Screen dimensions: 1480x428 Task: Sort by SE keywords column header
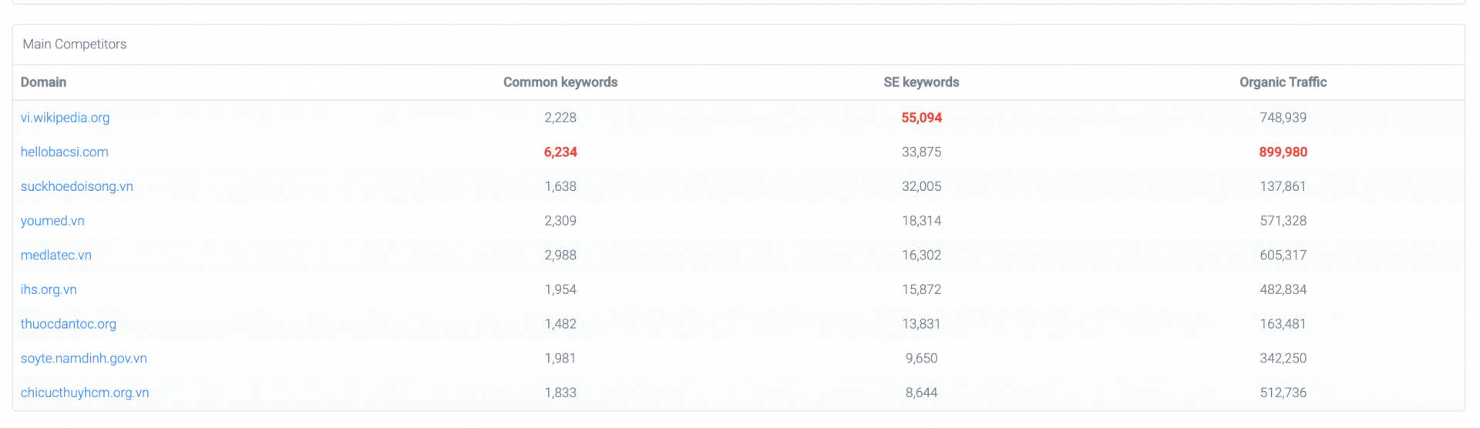click(921, 82)
